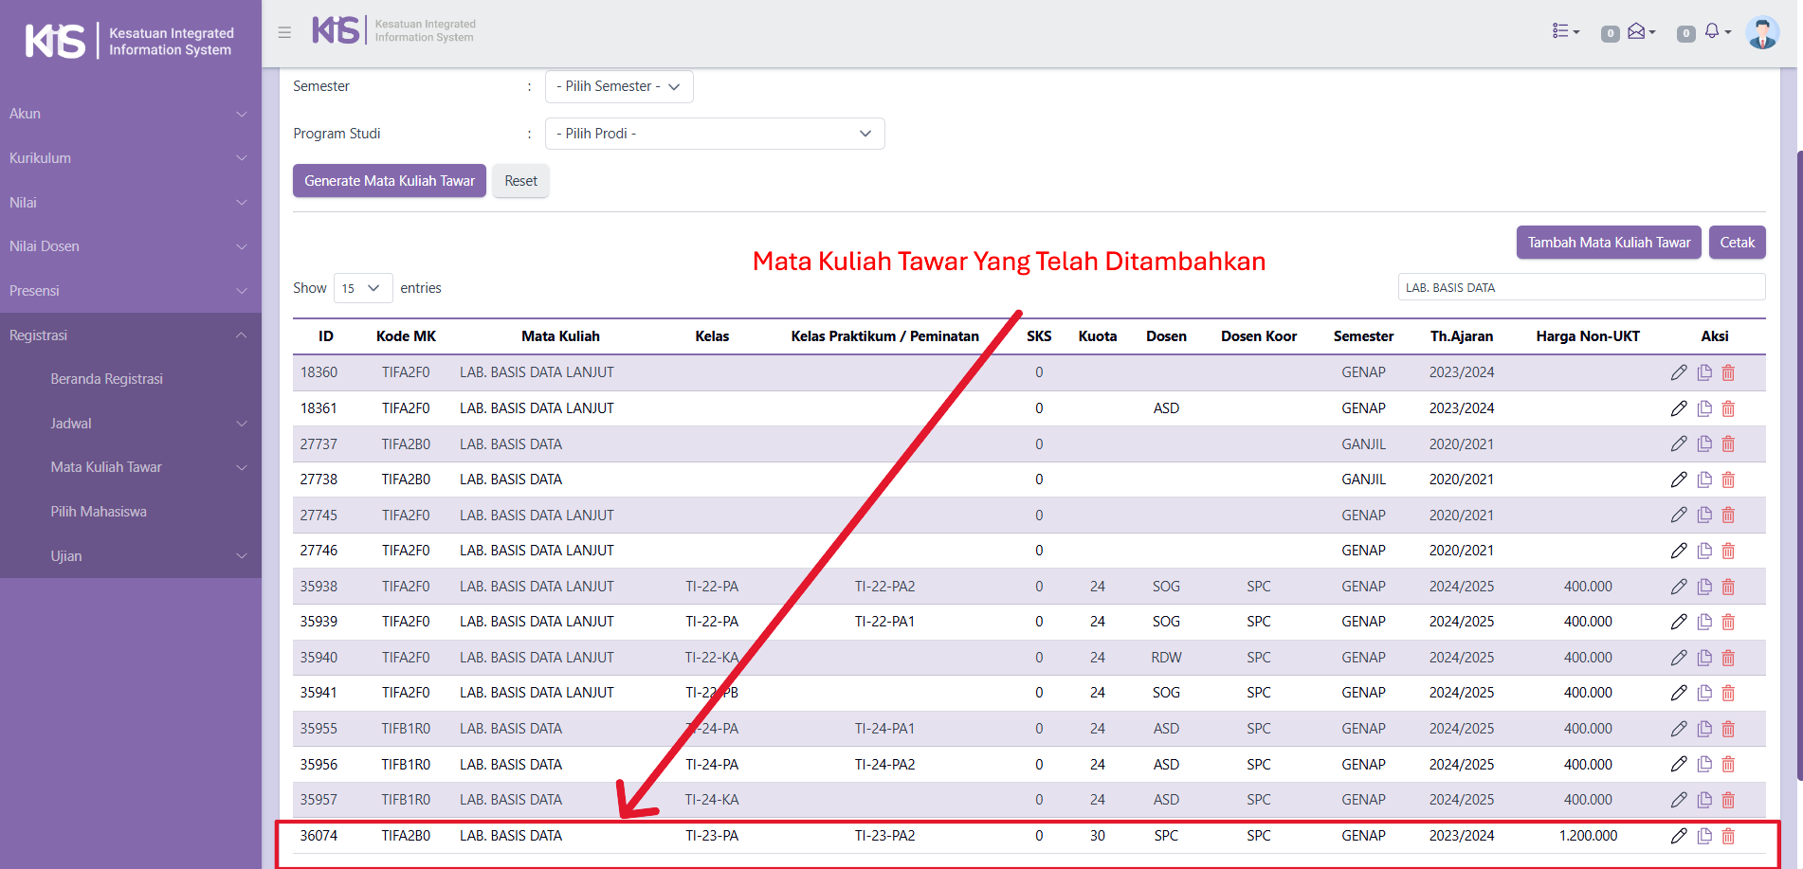Select Pilih Mahasiswa in sidebar
The height and width of the screenshot is (869, 1803).
[x=99, y=512]
